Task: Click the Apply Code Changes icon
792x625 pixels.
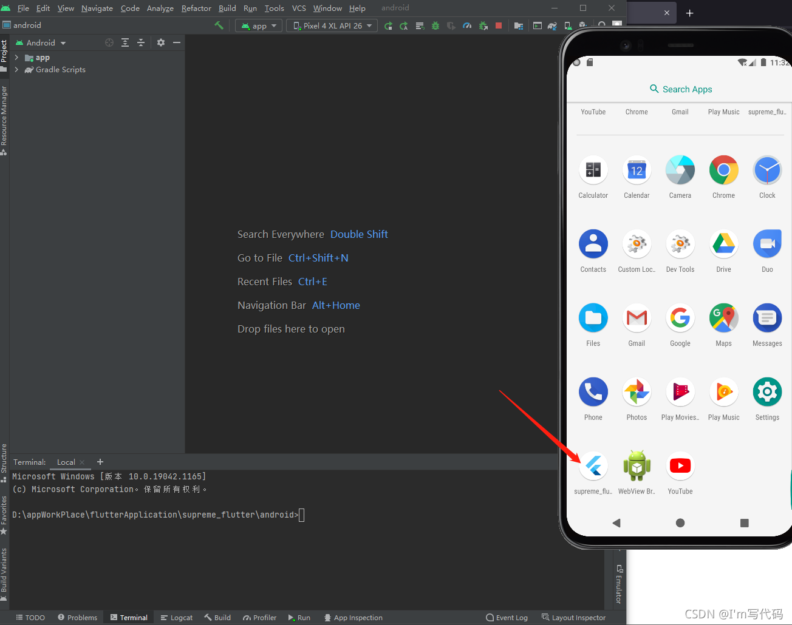Action: pos(420,25)
